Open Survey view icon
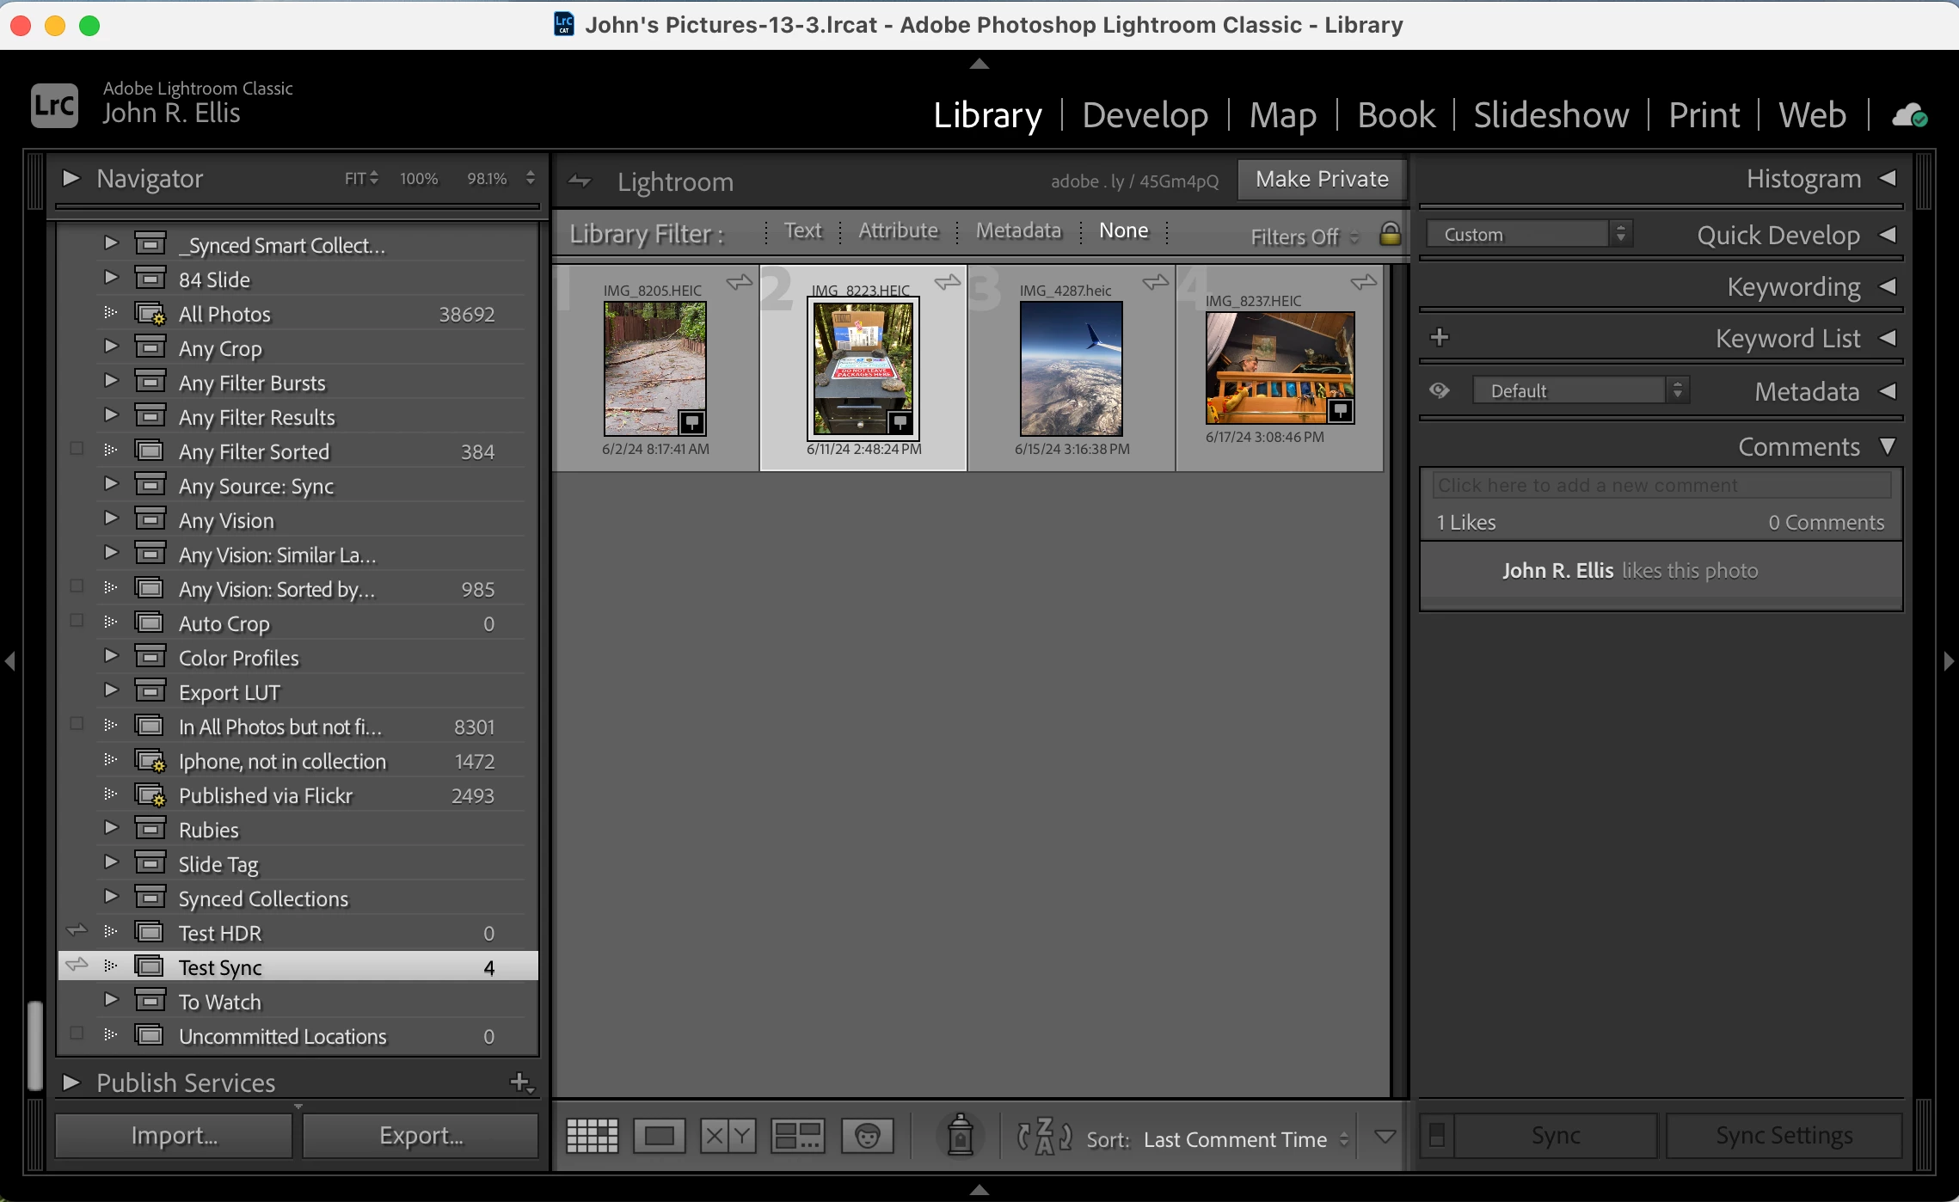The width and height of the screenshot is (1959, 1202). (797, 1137)
